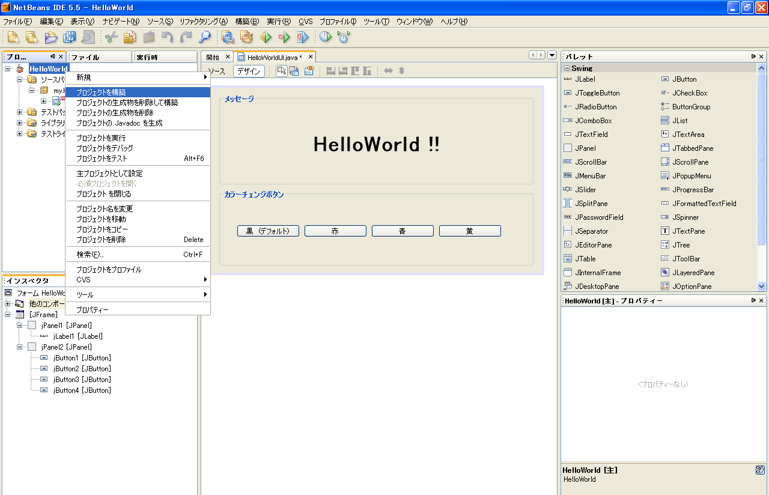This screenshot has width=769, height=495.
Task: Toggle the デザイン view button
Action: pos(249,71)
